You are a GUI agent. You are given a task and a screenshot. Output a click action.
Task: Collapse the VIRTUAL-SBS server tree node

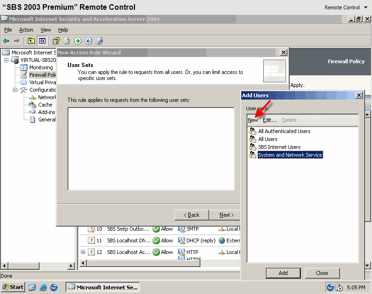[x=6, y=60]
